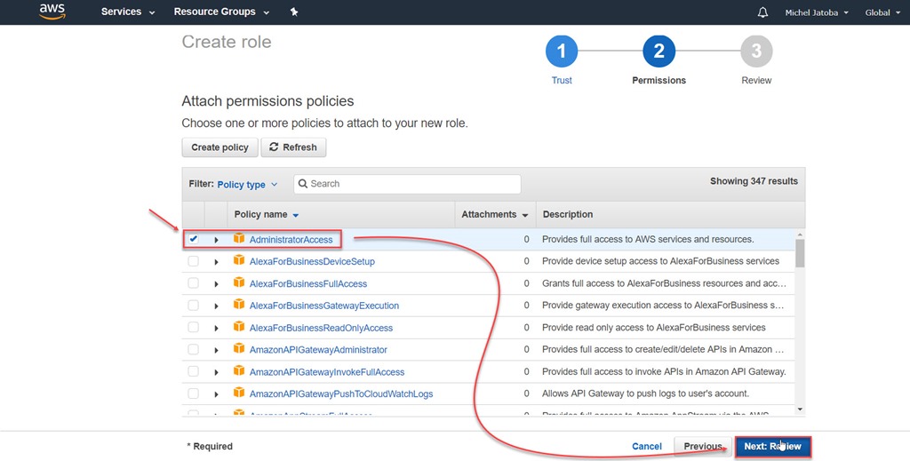Click Cancel to abort role creation
910x461 pixels.
tap(647, 446)
